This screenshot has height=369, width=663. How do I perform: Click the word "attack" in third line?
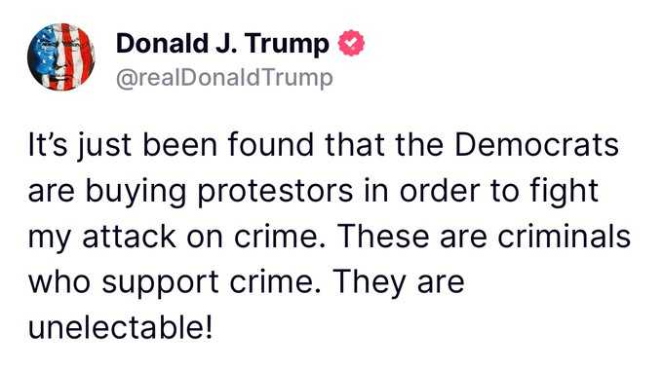(129, 237)
